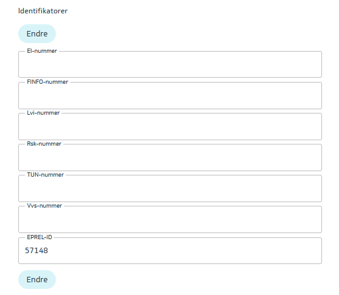Activate the Lvi-nummer input field

(170, 126)
